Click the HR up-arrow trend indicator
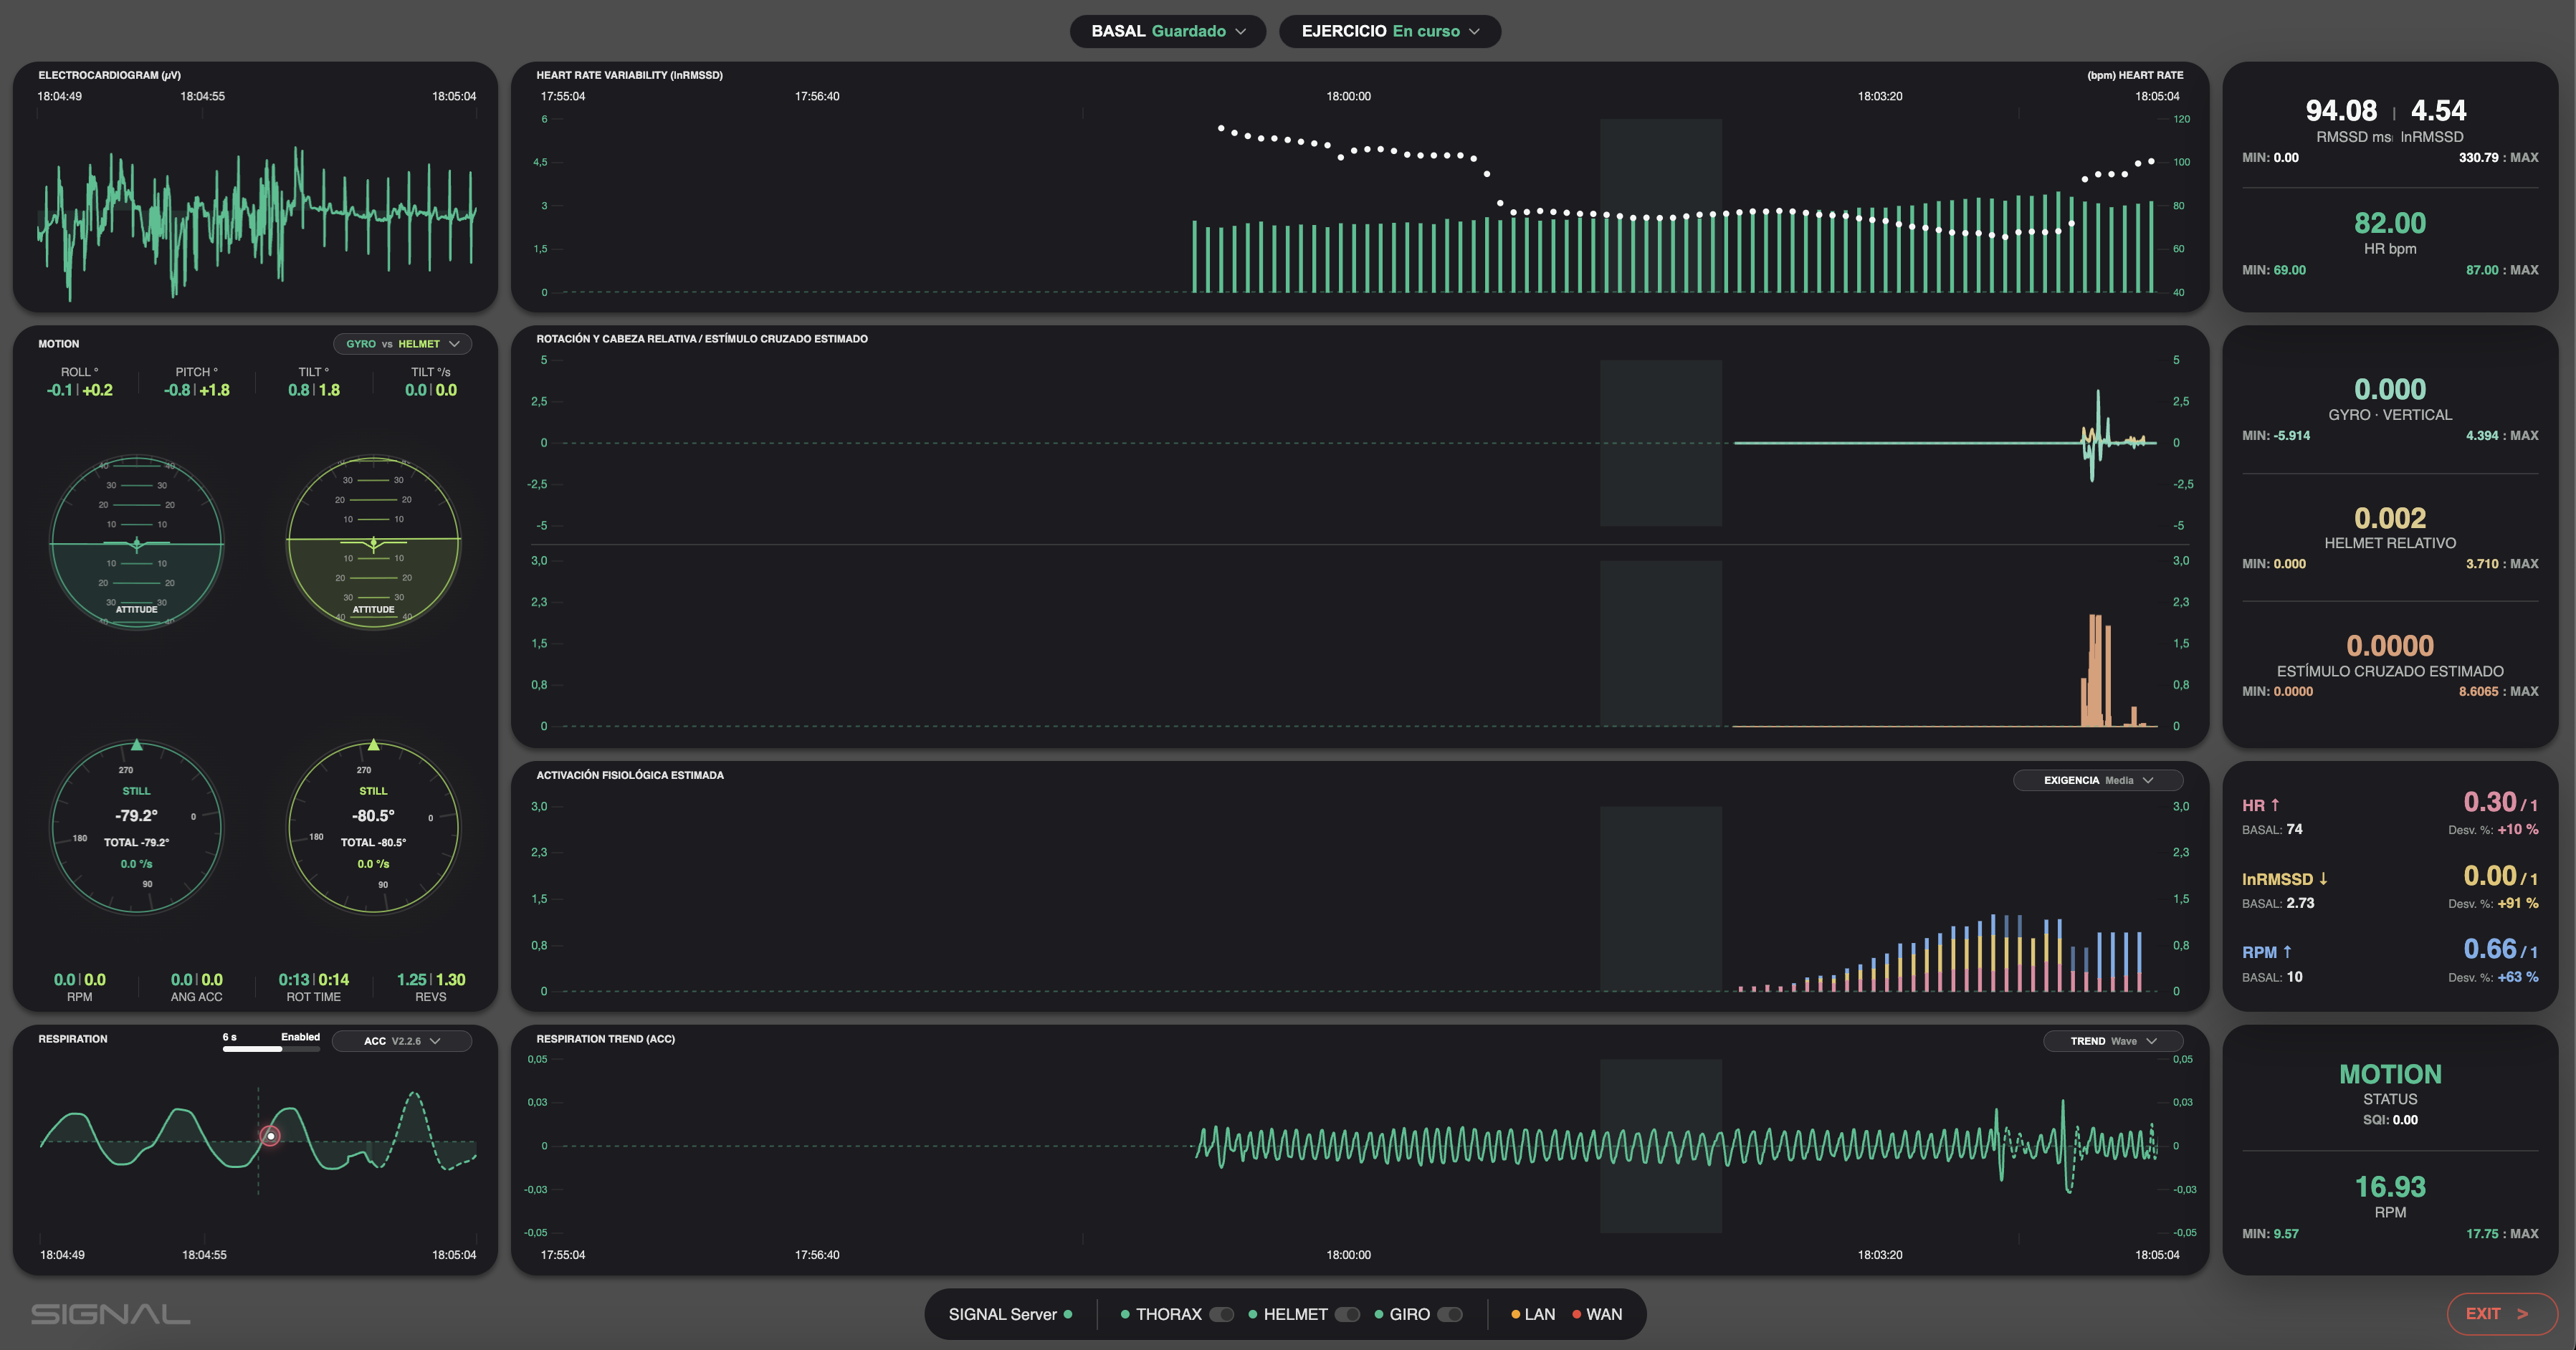 pos(2275,805)
